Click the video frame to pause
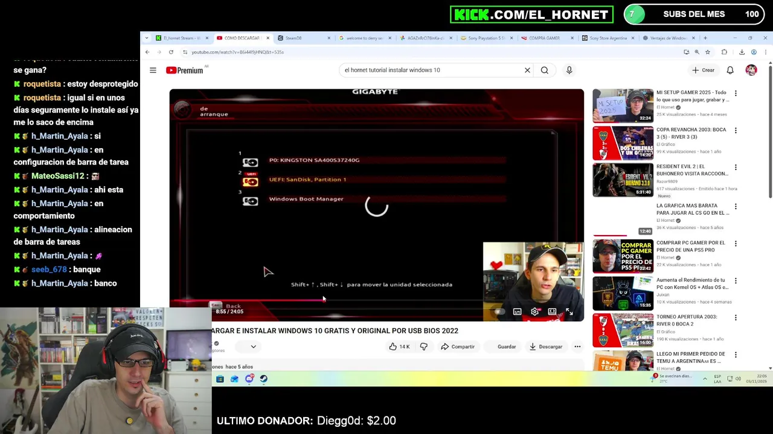The width and height of the screenshot is (773, 434). pos(376,205)
